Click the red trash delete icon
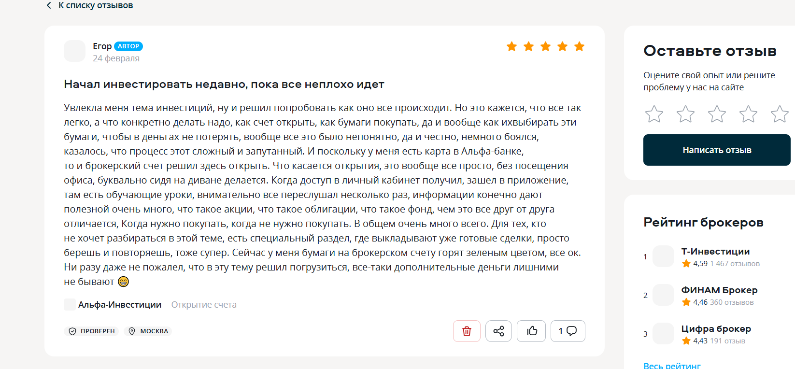This screenshot has height=369, width=795. coord(467,331)
